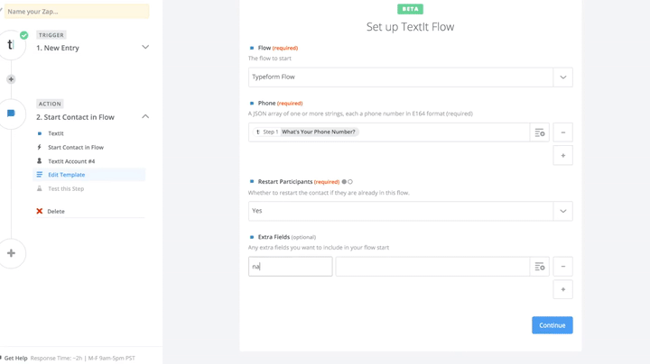
Task: Click the blue Action step chat icon
Action: [11, 114]
